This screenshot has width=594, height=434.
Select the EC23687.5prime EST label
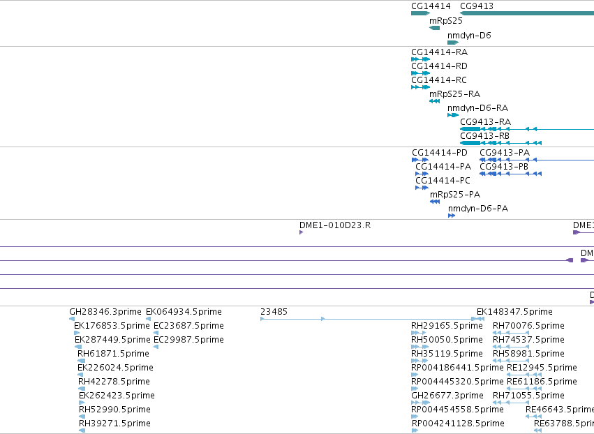pos(188,326)
